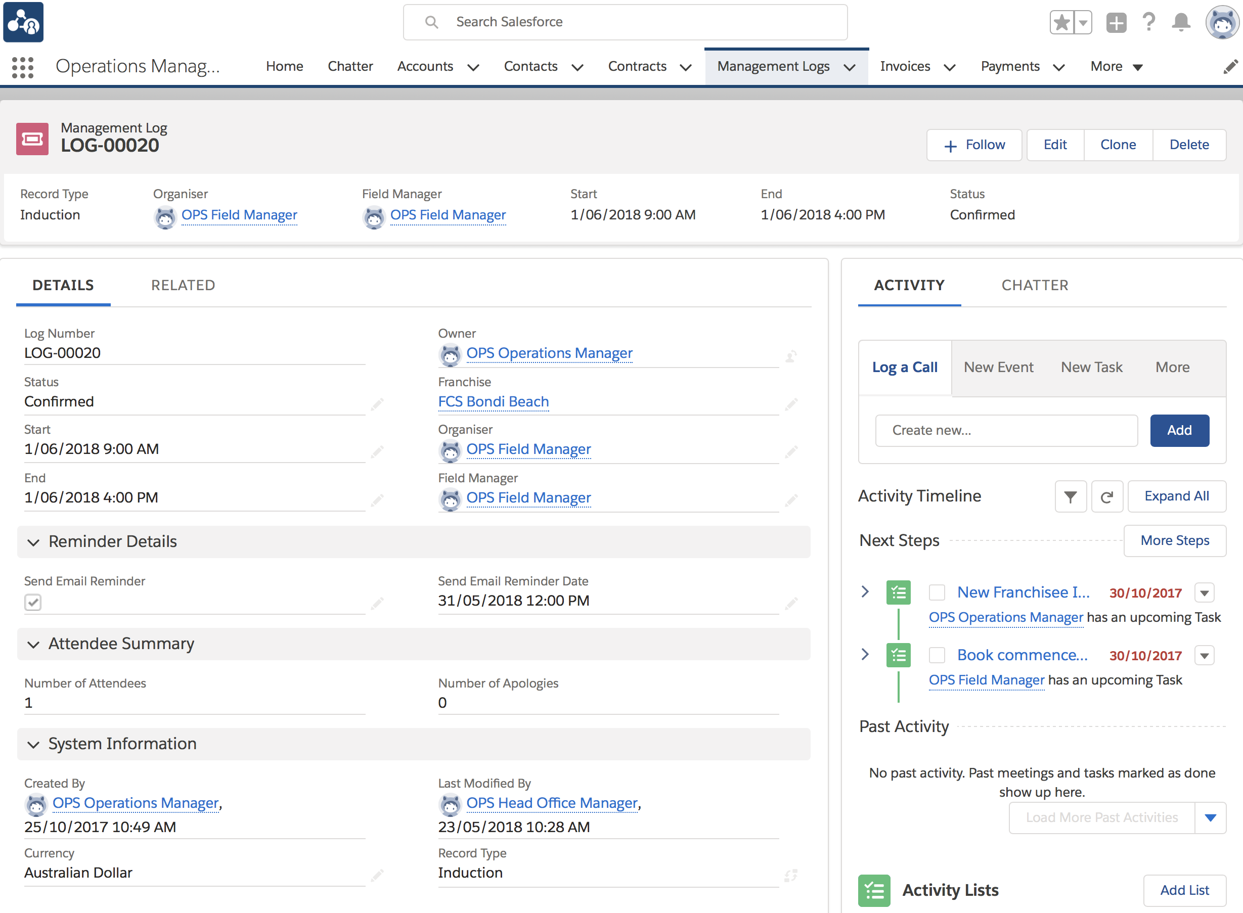Screen dimensions: 1243x913
Task: Open the New Franchisee task action dropdown
Action: [x=1204, y=593]
